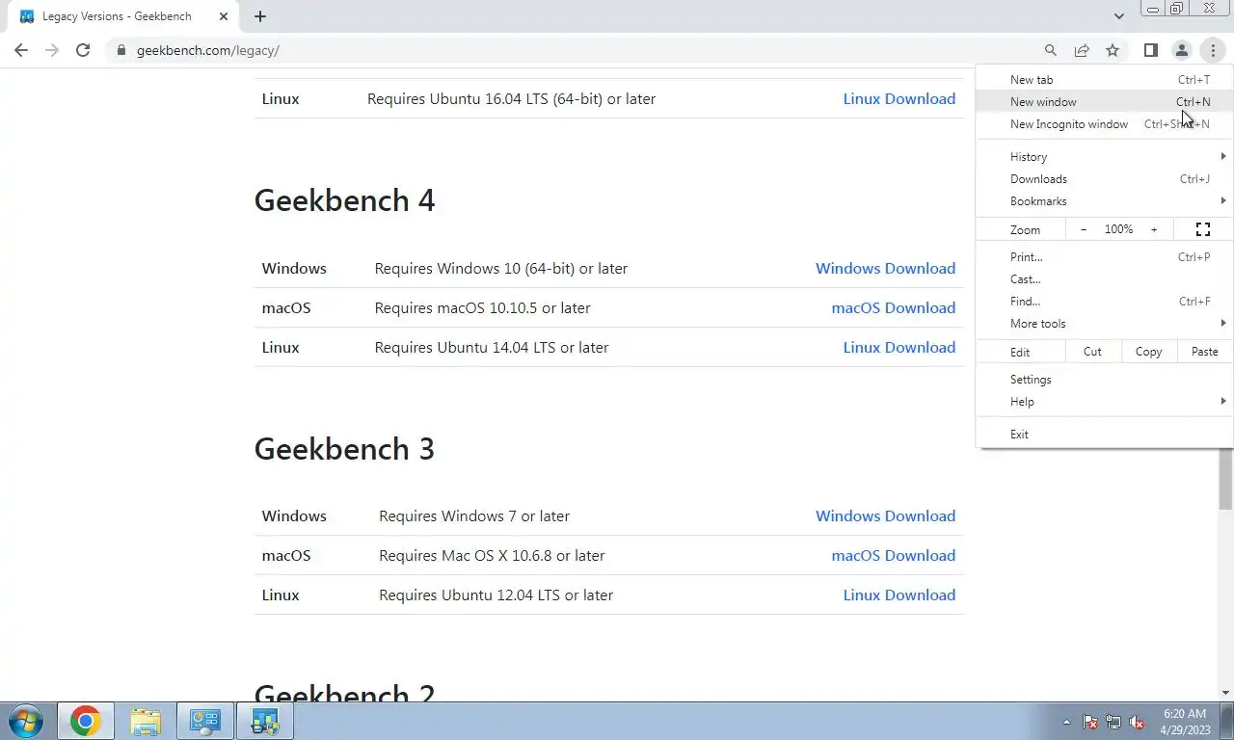Open the muted volume tray icon

tap(1137, 722)
